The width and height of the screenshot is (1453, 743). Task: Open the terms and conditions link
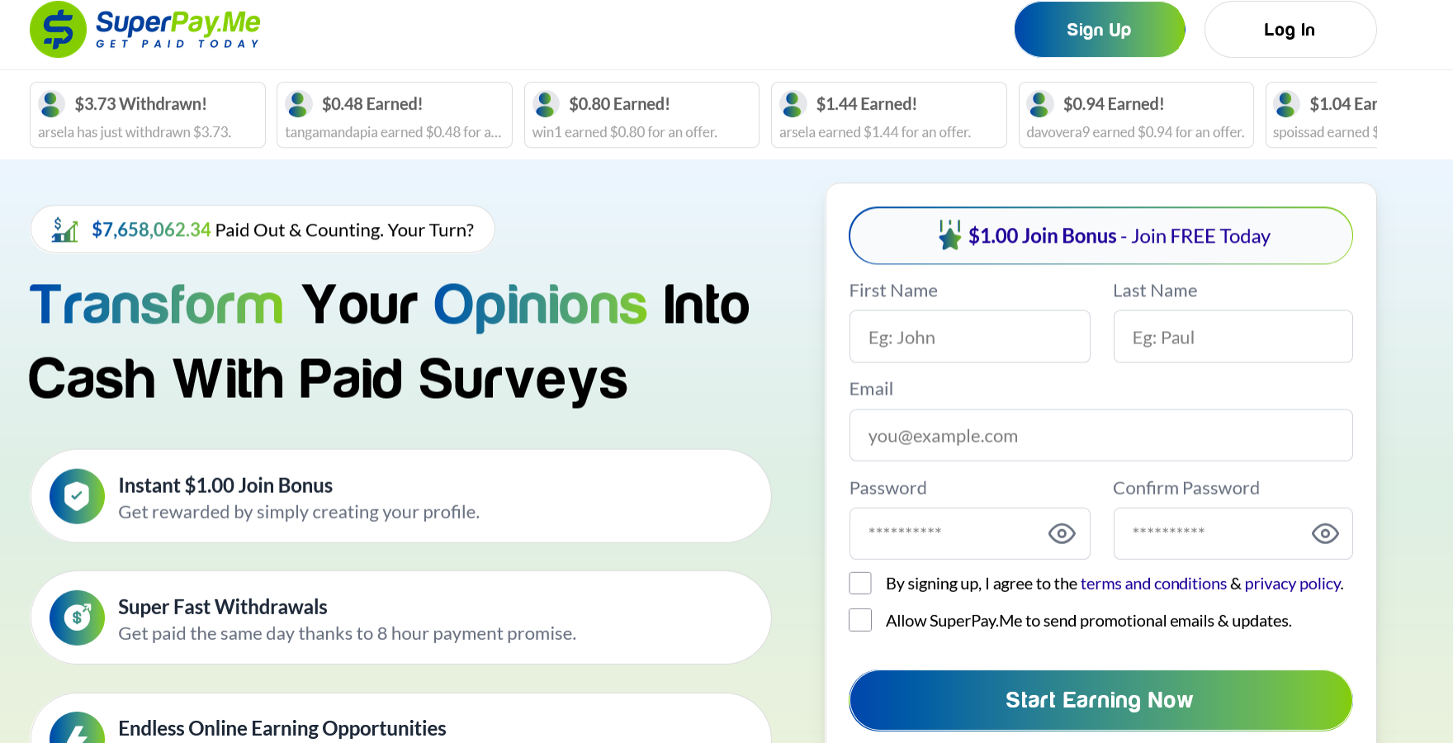[1153, 584]
